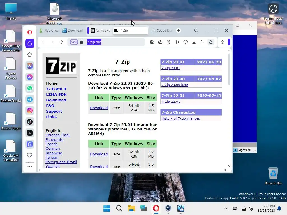Switch to the Play Chess tab
The width and height of the screenshot is (287, 215).
(x=49, y=31)
